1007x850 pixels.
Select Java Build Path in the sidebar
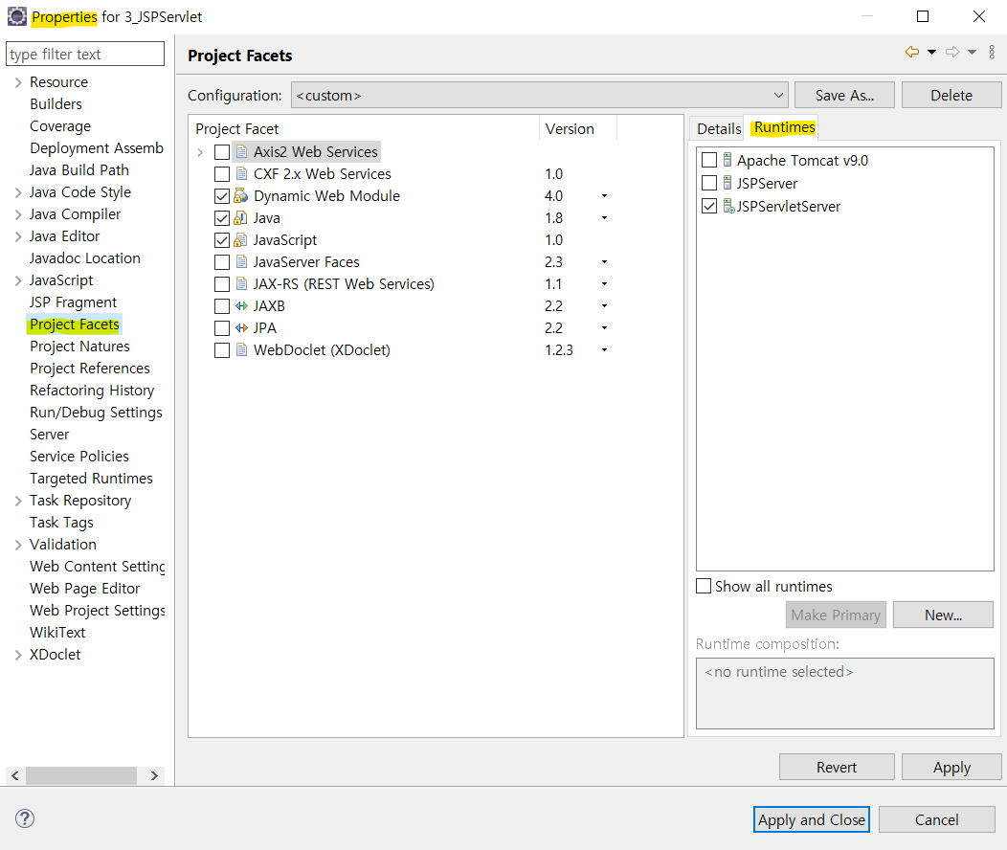point(79,170)
